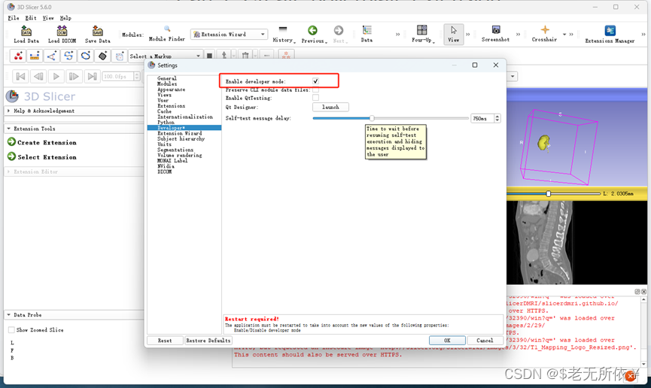Select the ruler line markup tool
The image size is (651, 388).
(35, 56)
